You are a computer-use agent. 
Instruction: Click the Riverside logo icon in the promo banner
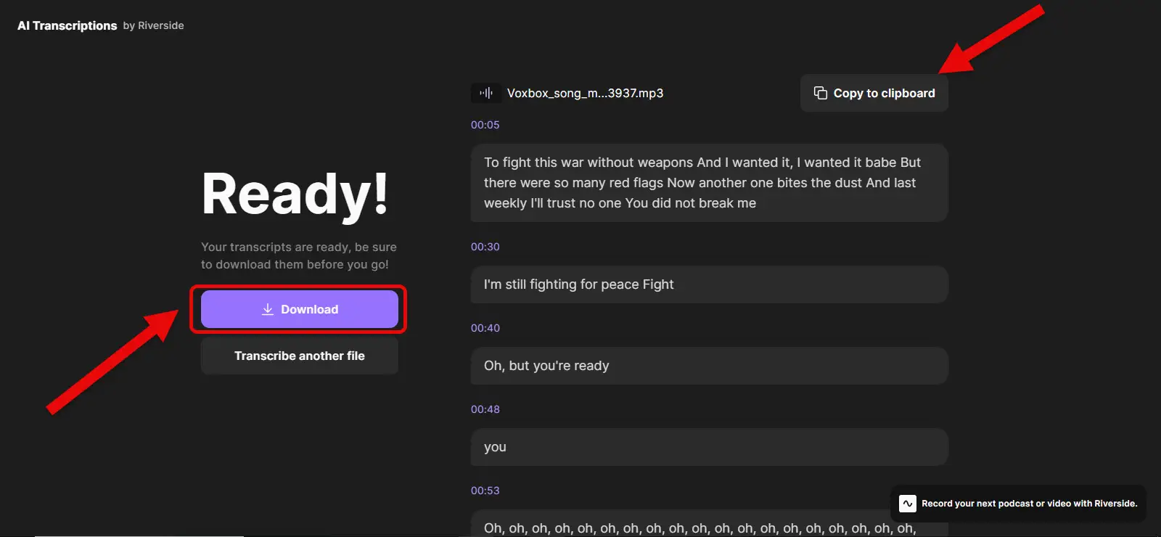(907, 504)
